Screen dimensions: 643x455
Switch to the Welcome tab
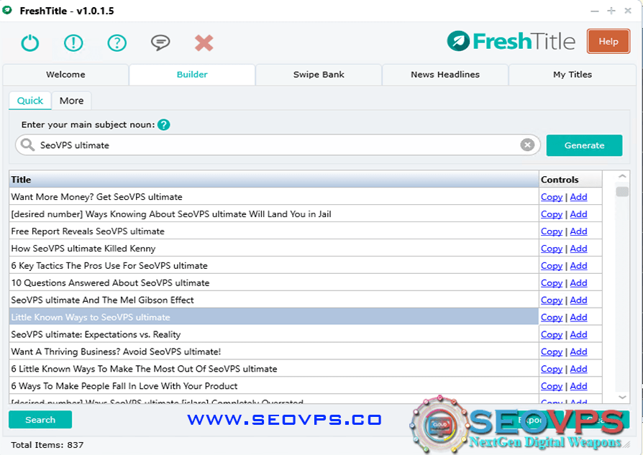65,75
